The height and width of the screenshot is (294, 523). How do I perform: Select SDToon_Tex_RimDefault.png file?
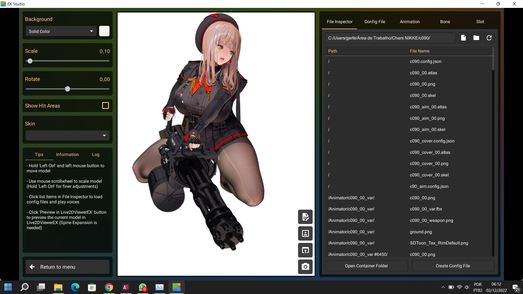[x=408, y=243]
